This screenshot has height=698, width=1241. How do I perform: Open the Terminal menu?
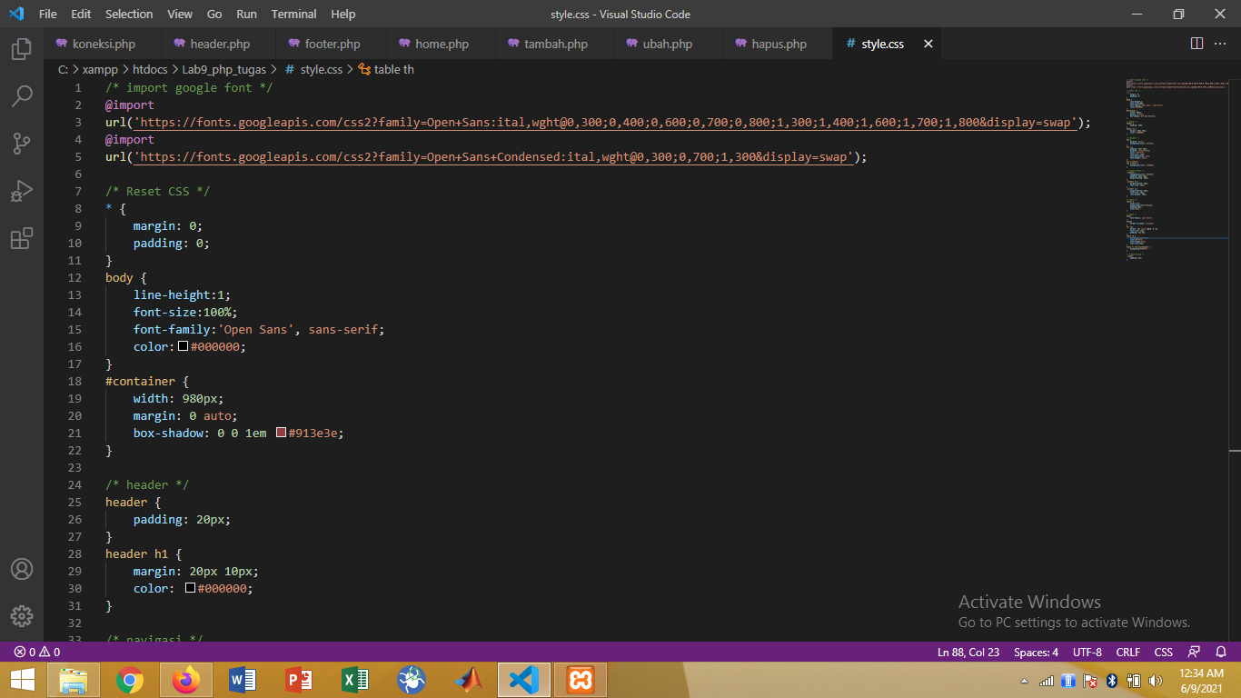pyautogui.click(x=293, y=14)
